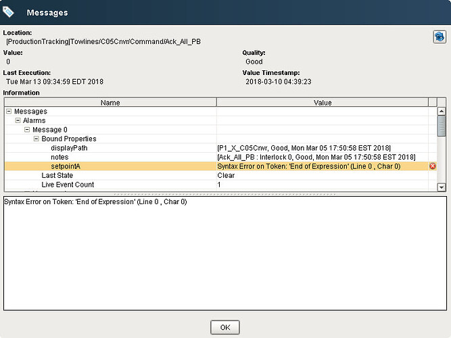Click the Syntax Error text in the detail pane

(x=95, y=201)
